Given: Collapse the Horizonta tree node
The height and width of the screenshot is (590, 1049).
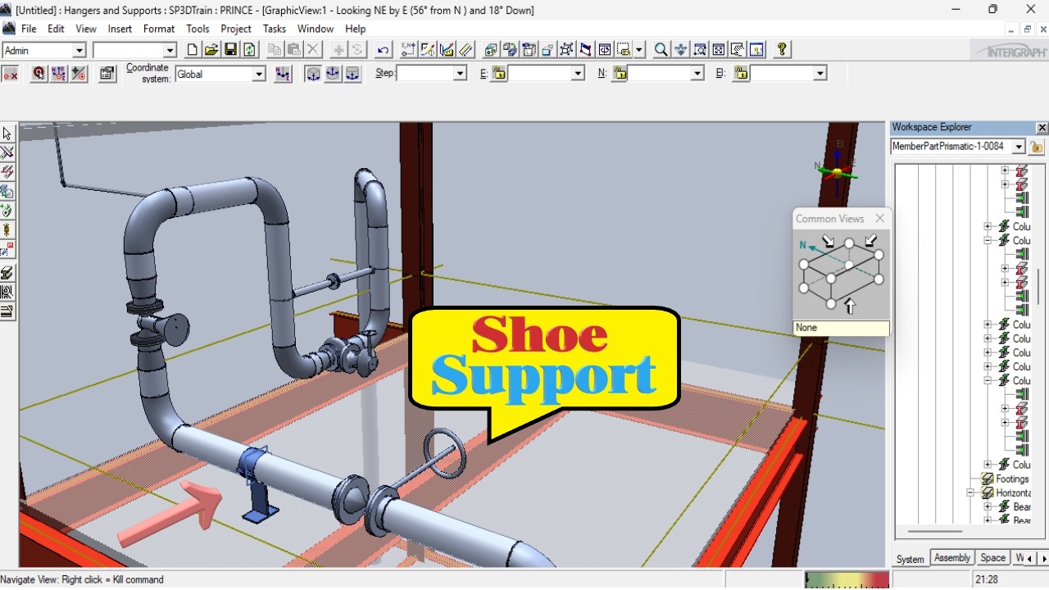Looking at the screenshot, I should [x=970, y=493].
